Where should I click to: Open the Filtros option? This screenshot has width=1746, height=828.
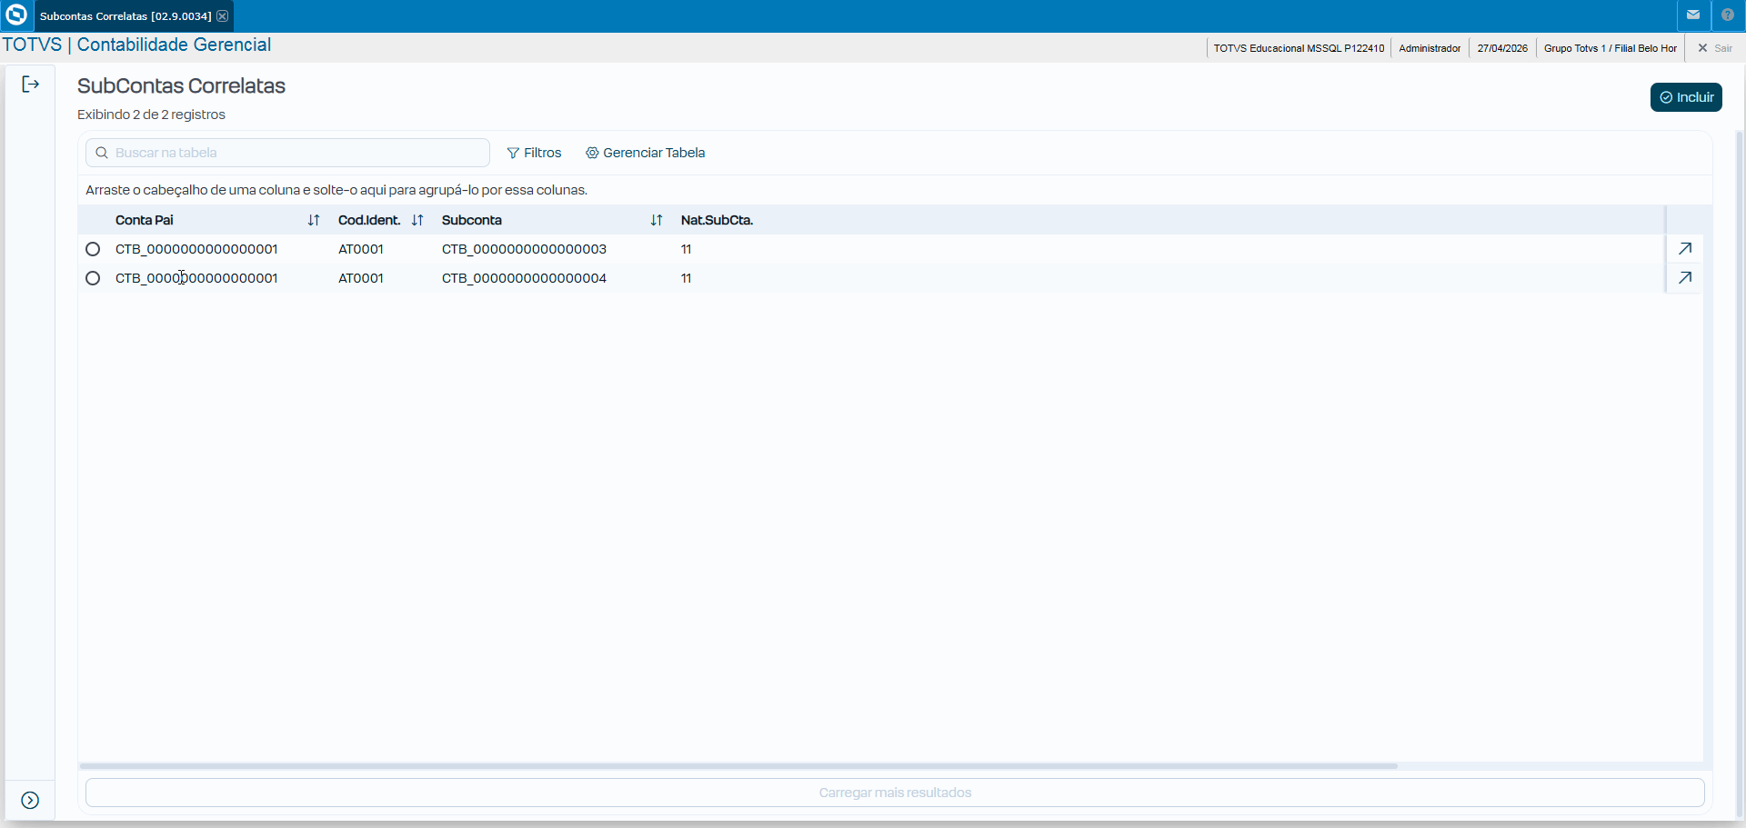pyautogui.click(x=535, y=153)
